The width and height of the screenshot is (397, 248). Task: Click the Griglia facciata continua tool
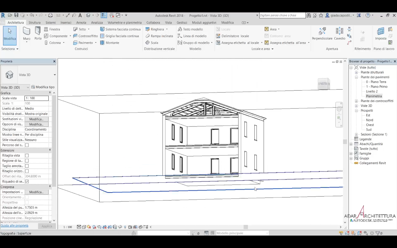coord(119,36)
